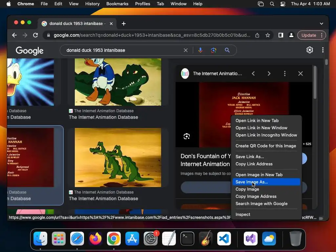
Task: Open the History menu
Action: coord(92,4)
